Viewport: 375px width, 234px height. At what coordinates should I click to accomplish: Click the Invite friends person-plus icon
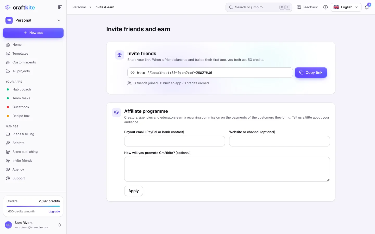click(8, 161)
